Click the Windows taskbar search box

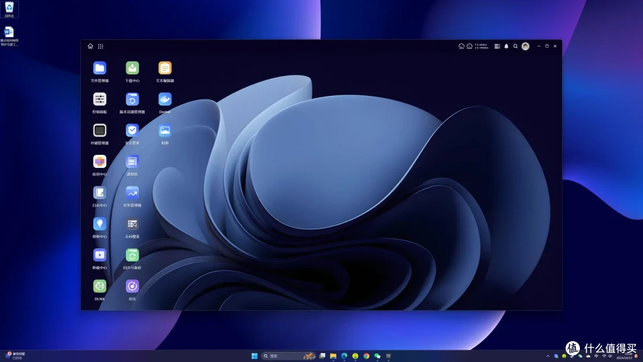288,356
